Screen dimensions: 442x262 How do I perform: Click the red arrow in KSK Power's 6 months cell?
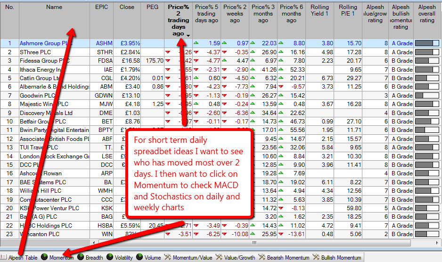pyautogui.click(x=281, y=208)
